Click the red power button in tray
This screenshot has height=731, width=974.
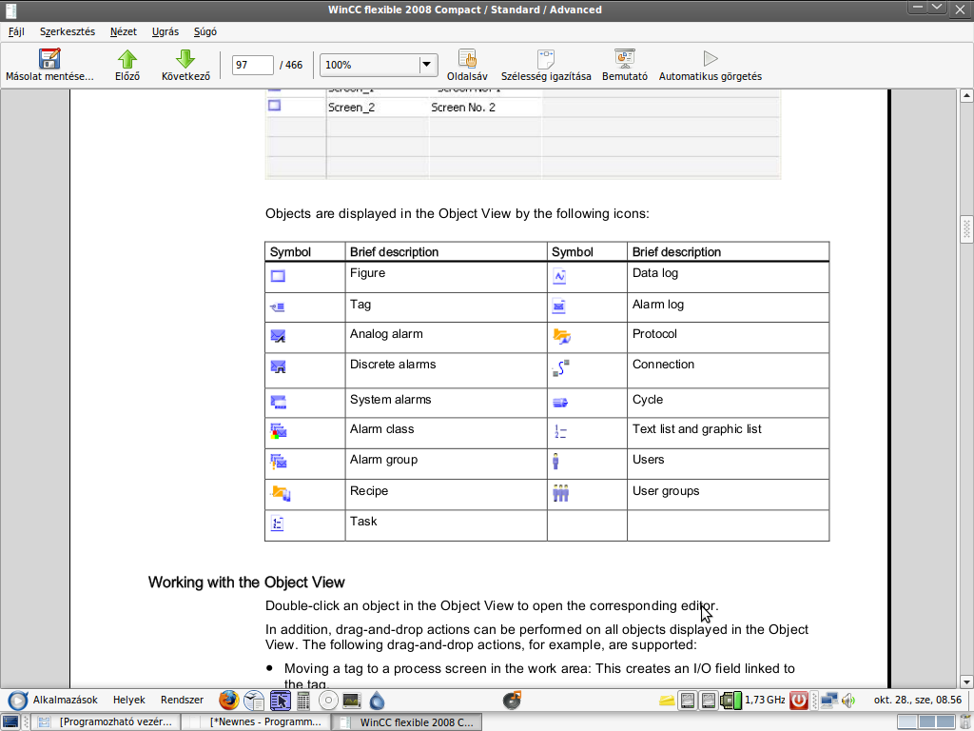tap(798, 701)
